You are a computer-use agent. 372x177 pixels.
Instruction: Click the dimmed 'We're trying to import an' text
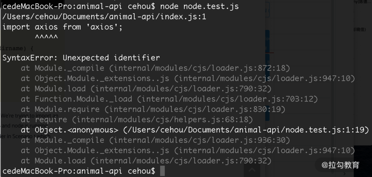(29, 115)
